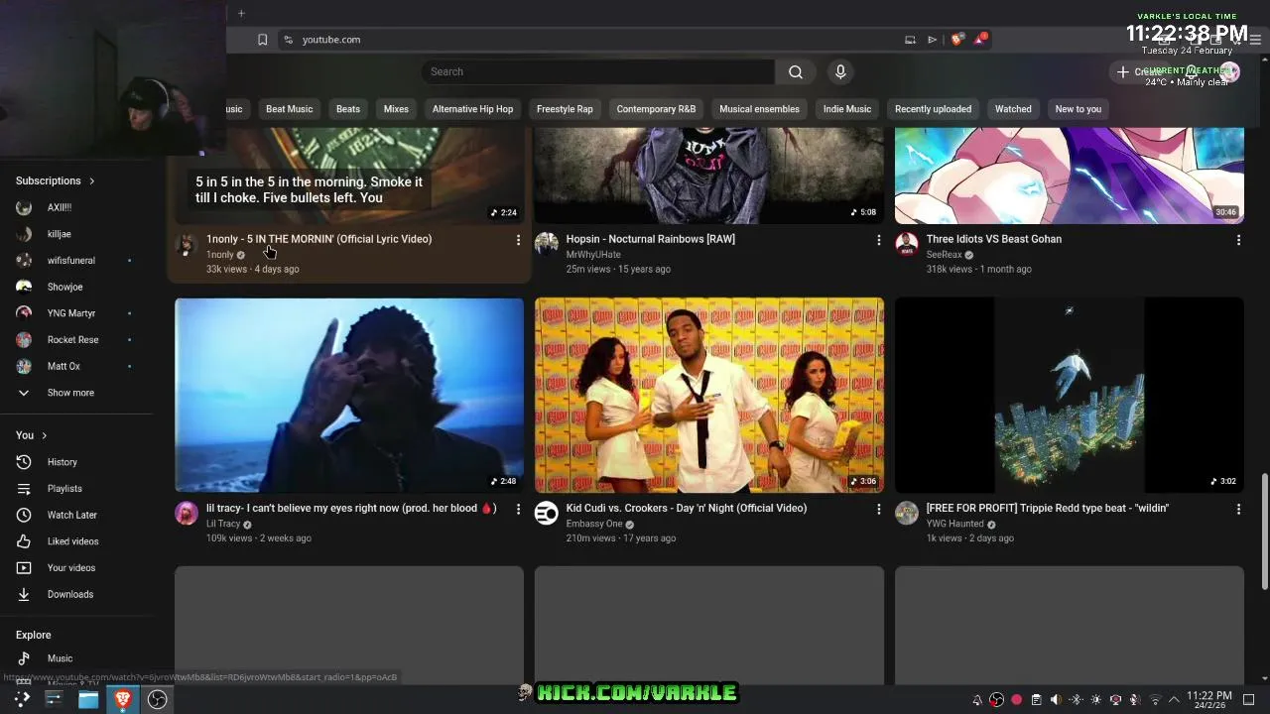Screen dimensions: 1270x714
Task: Open options menu for Hopsin Nocturnal Rainbows
Action: click(878, 240)
